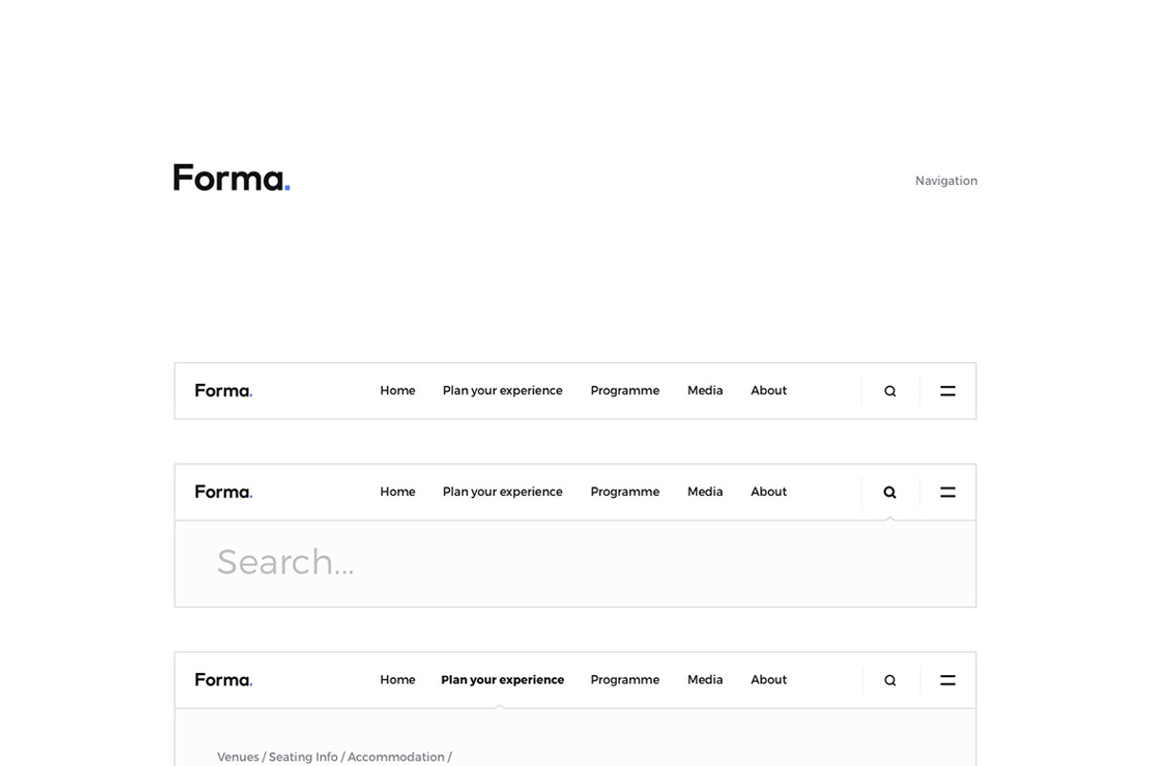
Task: Click the Seating Info submenu link
Action: (303, 757)
